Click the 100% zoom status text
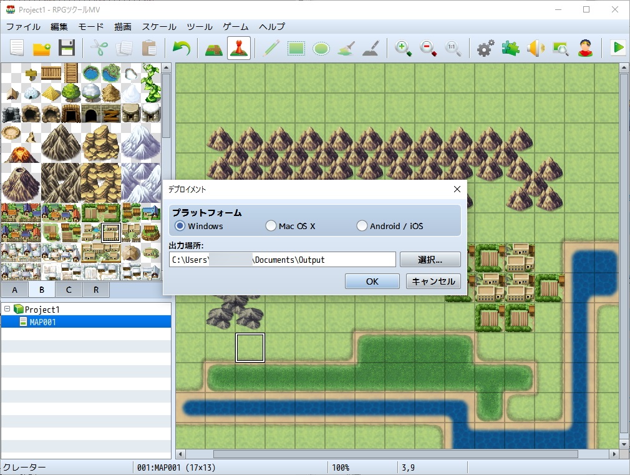 click(341, 468)
